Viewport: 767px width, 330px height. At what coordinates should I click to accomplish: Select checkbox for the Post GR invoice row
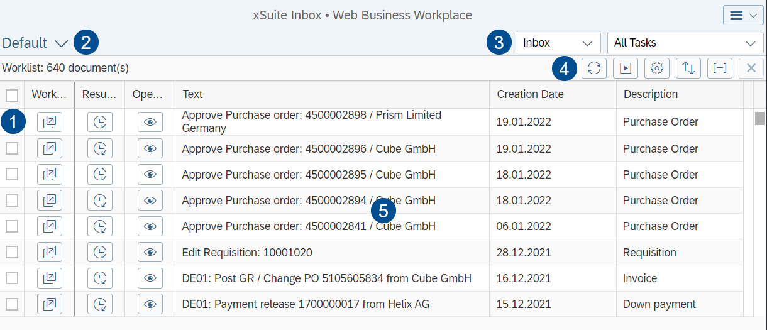tap(12, 278)
